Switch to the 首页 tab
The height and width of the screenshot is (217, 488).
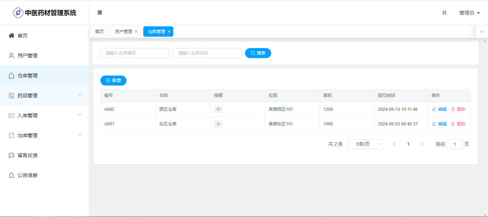point(99,32)
